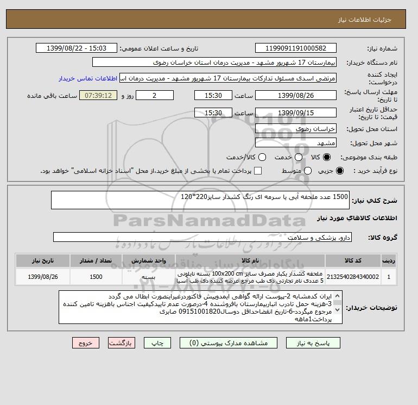Click the product name cell ملحفه کشدار
This screenshot has width=418, height=405.
click(x=250, y=277)
